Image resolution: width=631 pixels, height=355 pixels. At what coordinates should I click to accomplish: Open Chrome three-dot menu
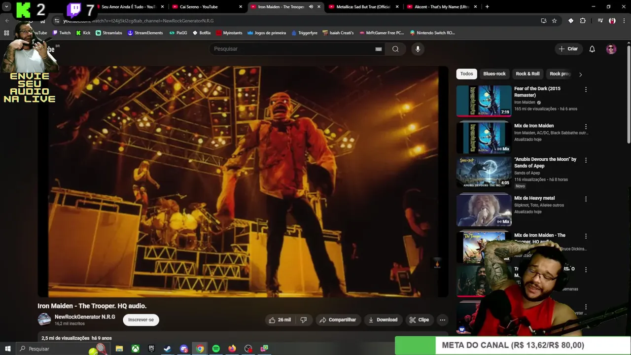pyautogui.click(x=624, y=21)
